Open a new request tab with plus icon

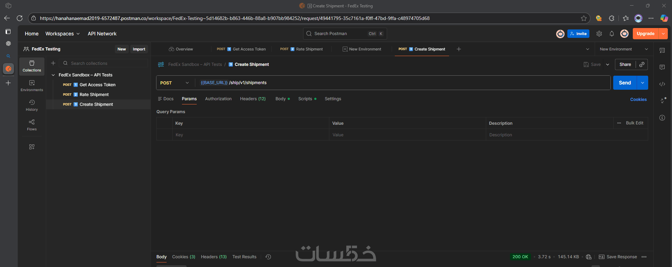point(459,49)
